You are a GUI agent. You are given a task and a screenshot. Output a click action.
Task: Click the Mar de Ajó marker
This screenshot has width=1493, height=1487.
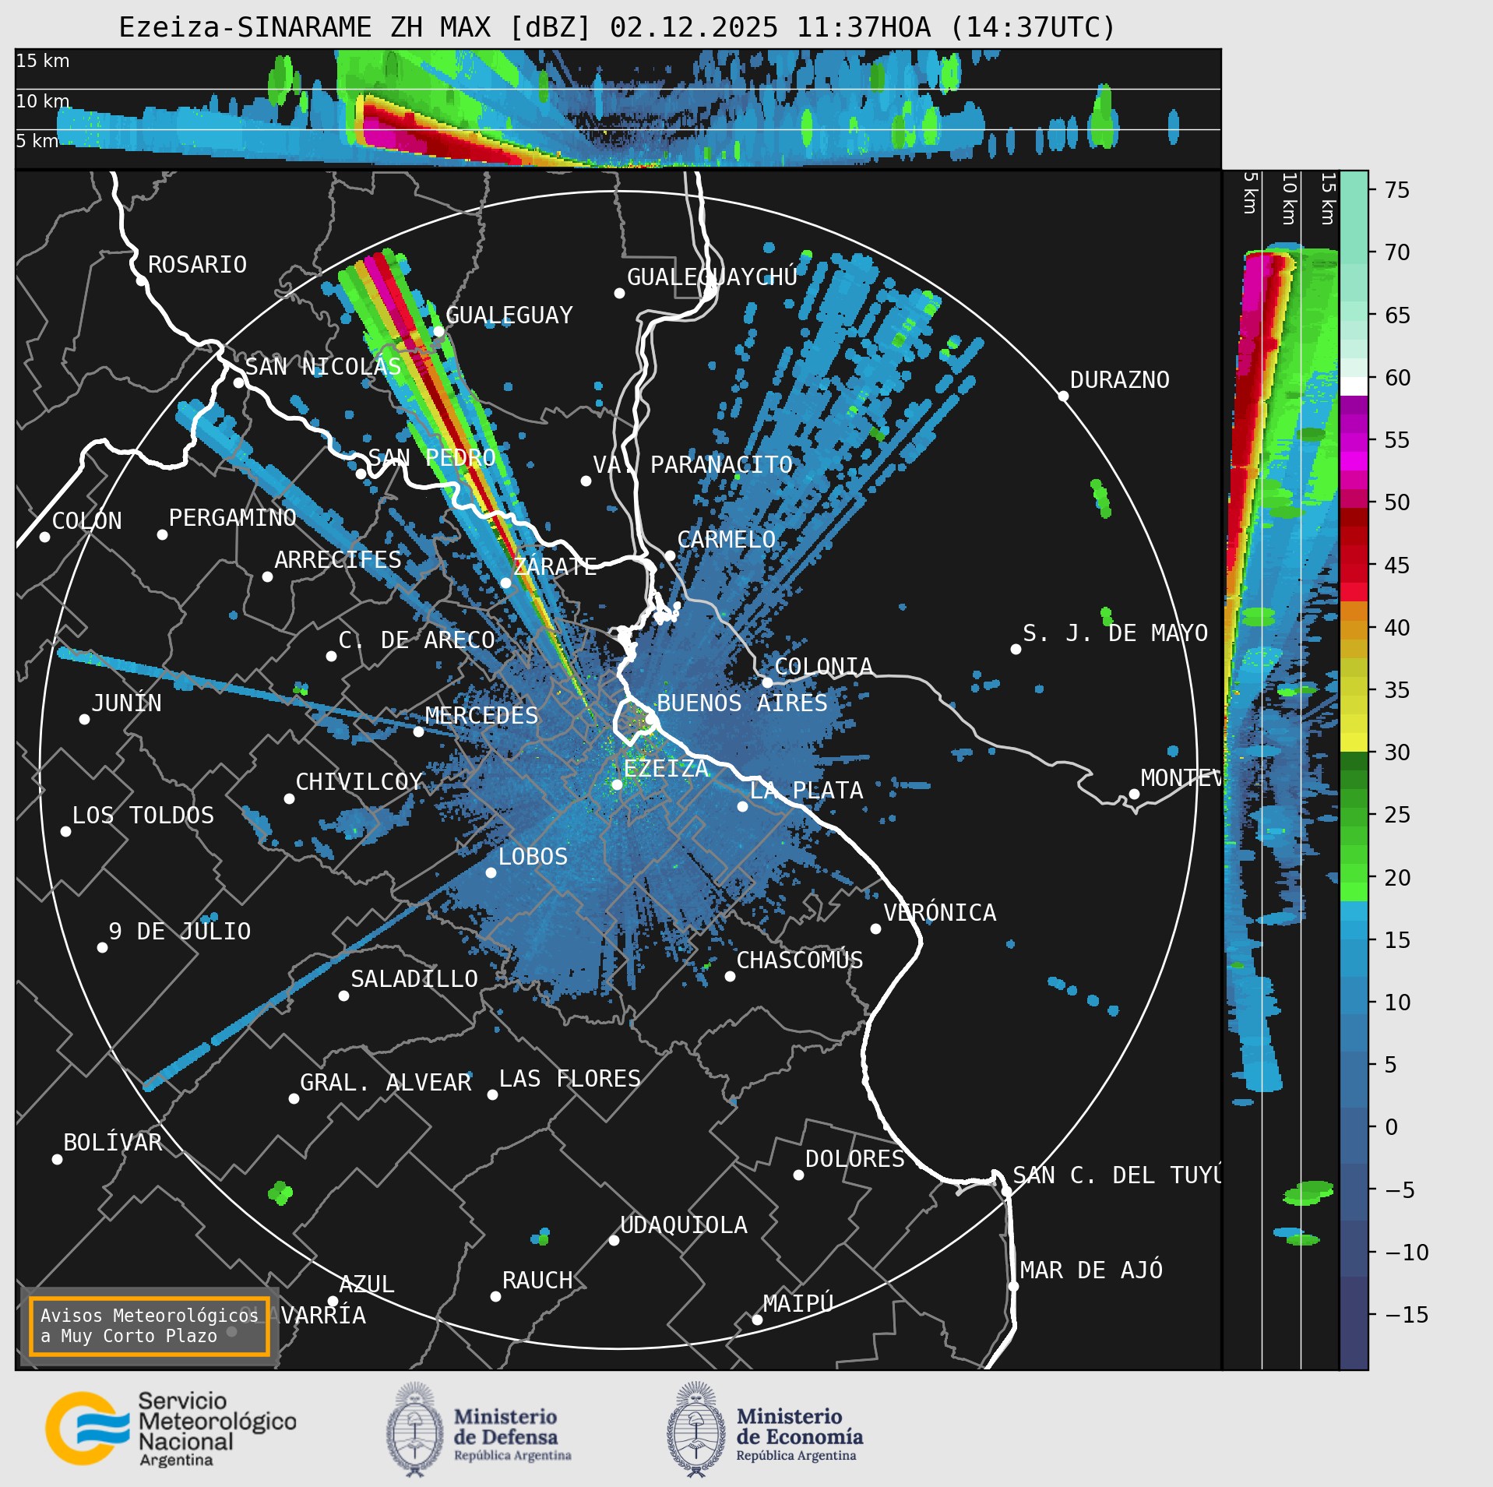[x=1013, y=1286]
